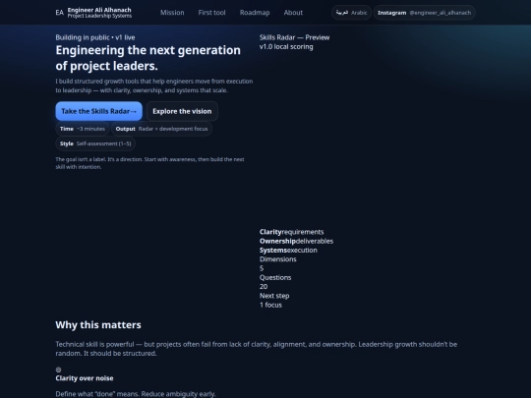The width and height of the screenshot is (531, 398).
Task: Open the First tool nav item
Action: pyautogui.click(x=211, y=13)
